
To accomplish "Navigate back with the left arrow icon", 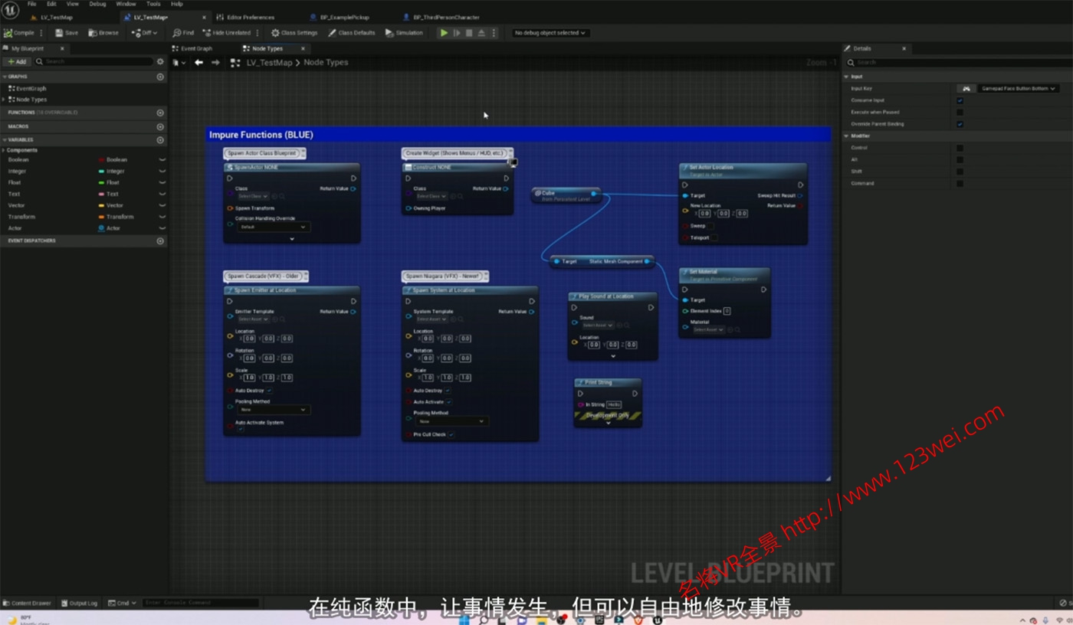I will [x=199, y=63].
